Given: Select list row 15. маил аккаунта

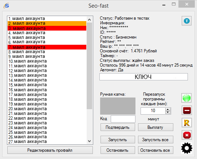Looking at the screenshot, I should [47, 85].
